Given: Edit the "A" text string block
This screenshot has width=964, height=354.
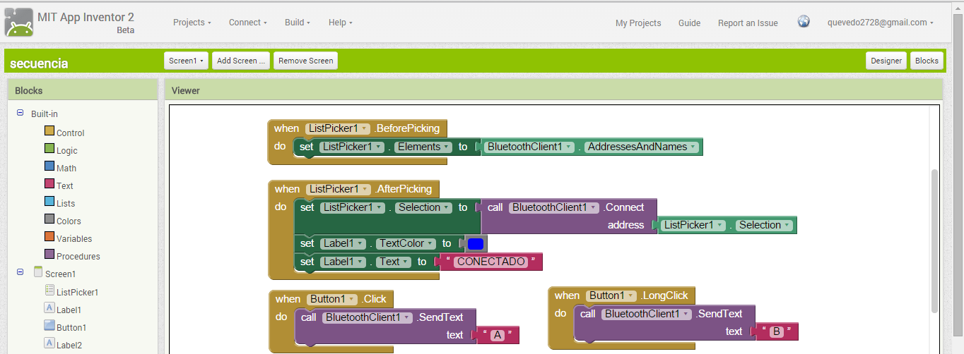Looking at the screenshot, I should 498,336.
